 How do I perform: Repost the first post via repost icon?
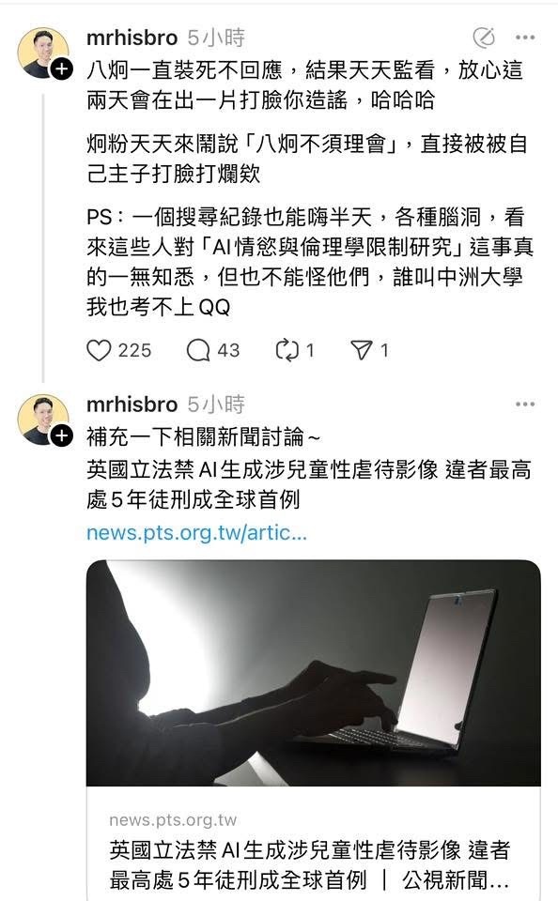287,350
